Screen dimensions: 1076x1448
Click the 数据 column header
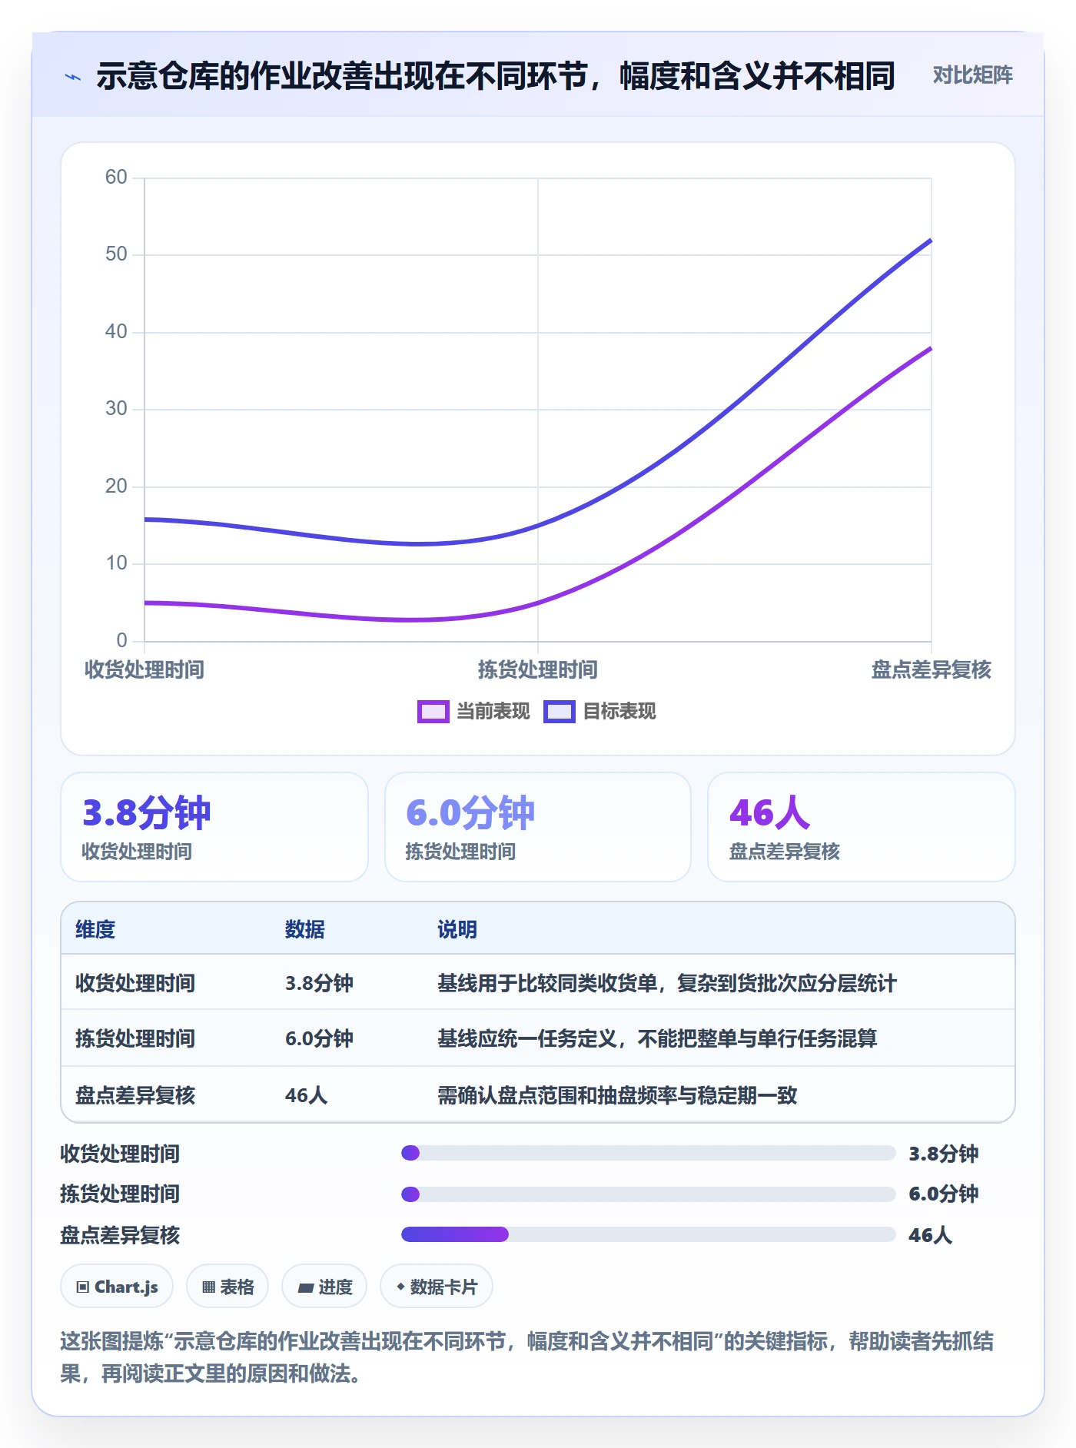click(x=305, y=929)
